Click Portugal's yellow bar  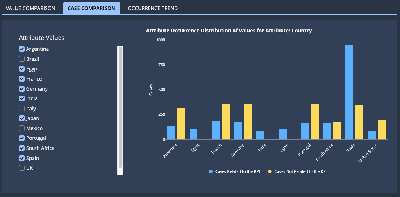tap(315, 122)
